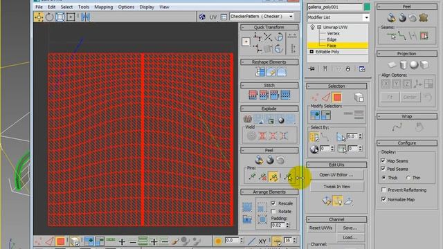Click the Padding value input field
Viewport: 443px width, 249px height.
[278, 225]
